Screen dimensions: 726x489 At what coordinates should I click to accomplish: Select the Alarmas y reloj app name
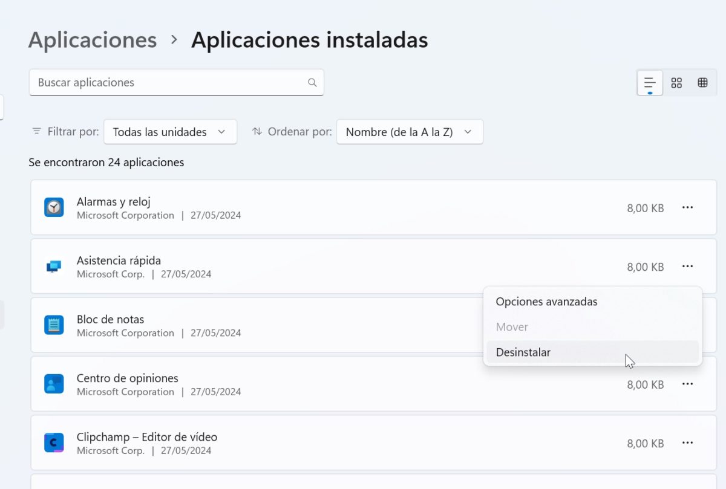(x=113, y=202)
